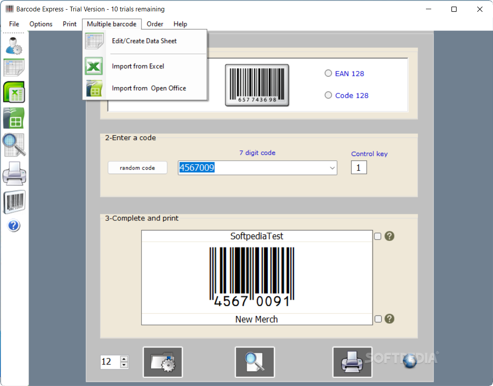
Task: Click the generated barcode 4567 0091 preview
Action: click(252, 277)
